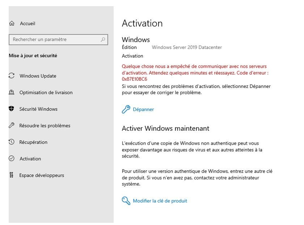Open Sécurité Windows settings
The image size is (304, 225).
(x=38, y=109)
